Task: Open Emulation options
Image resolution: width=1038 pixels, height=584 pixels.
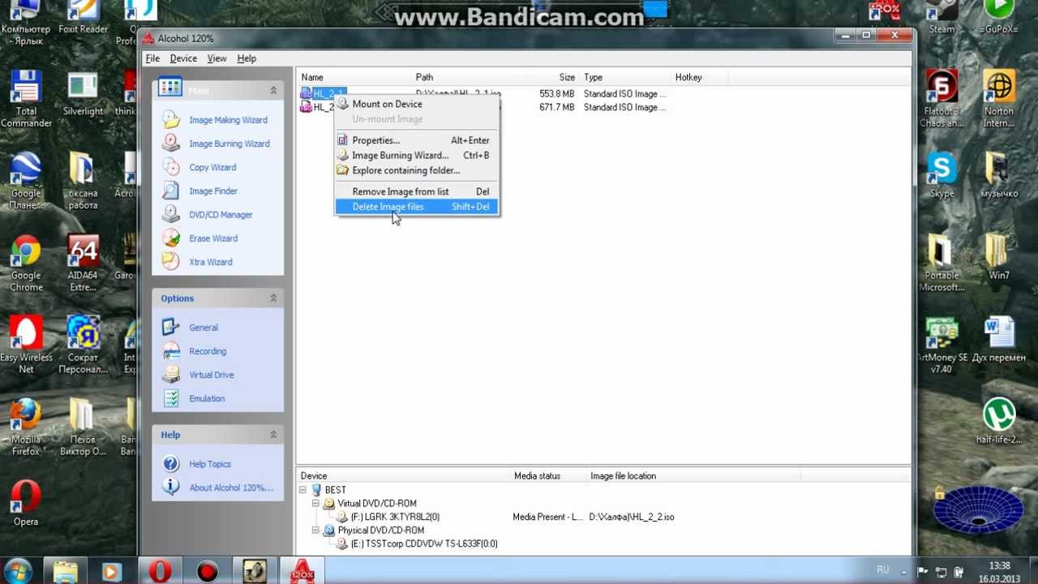Action: (207, 398)
